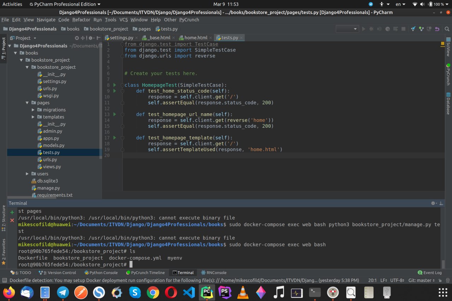
Task: Open Telegram from the dock
Action: click(63, 292)
